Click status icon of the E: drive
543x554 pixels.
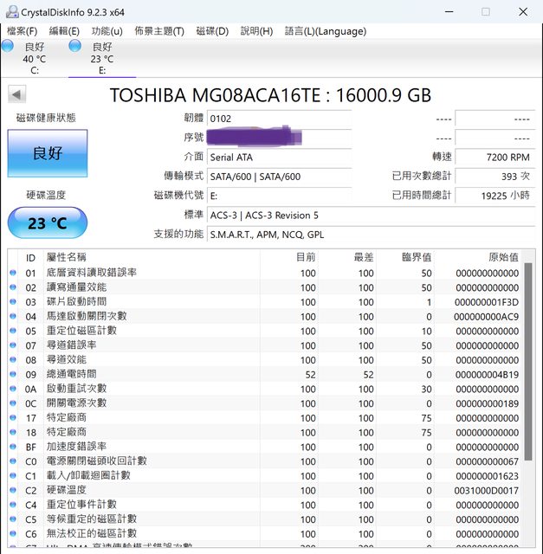[75, 46]
